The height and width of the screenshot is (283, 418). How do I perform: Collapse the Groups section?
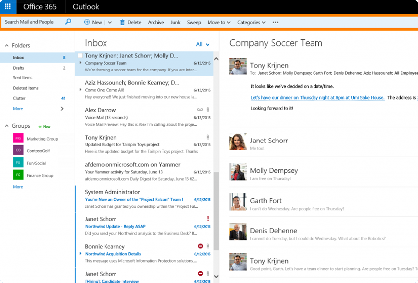coord(7,126)
